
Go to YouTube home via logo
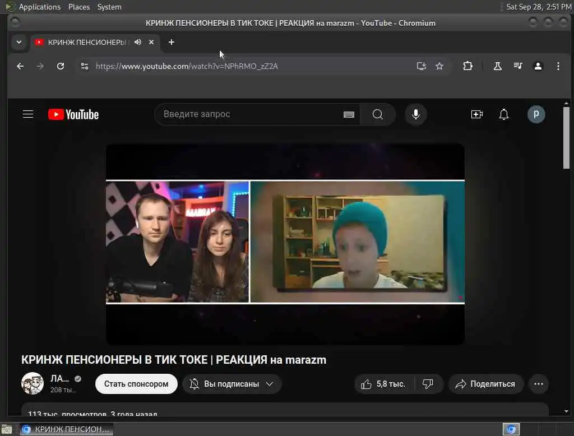coord(73,114)
